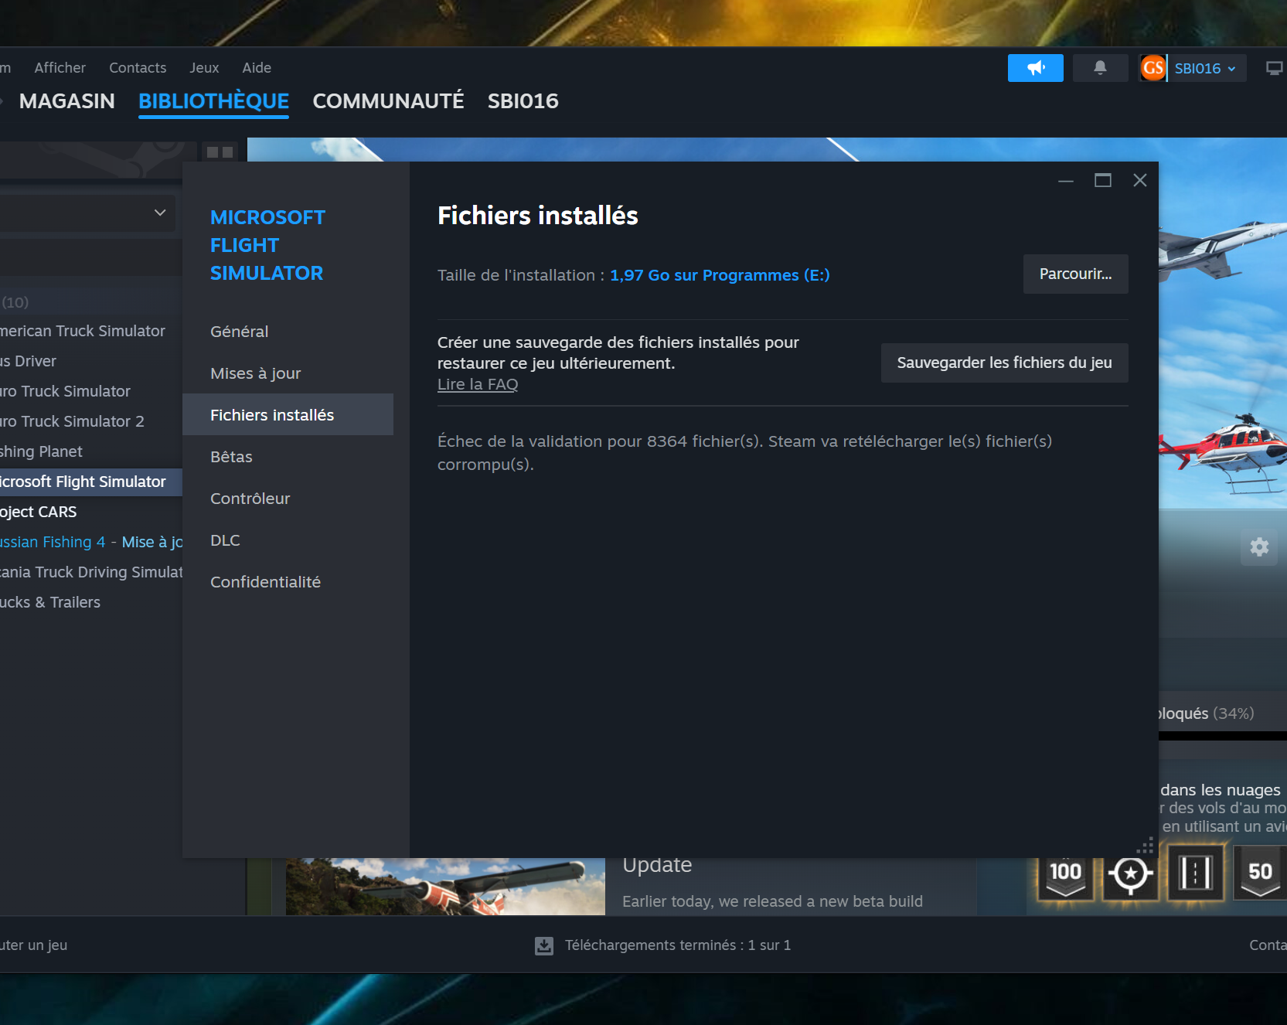The height and width of the screenshot is (1025, 1287).
Task: Click the Update news headline
Action: click(x=657, y=865)
